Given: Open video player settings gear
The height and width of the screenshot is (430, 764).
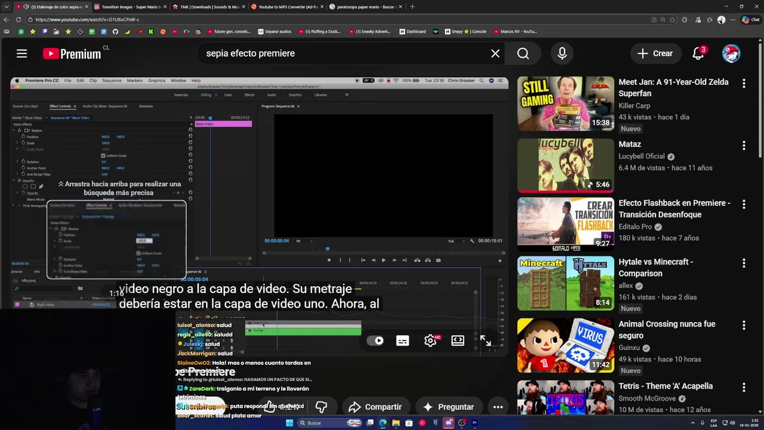Looking at the screenshot, I should point(430,340).
